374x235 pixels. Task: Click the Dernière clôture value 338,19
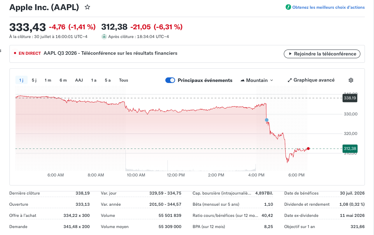pyautogui.click(x=82, y=193)
